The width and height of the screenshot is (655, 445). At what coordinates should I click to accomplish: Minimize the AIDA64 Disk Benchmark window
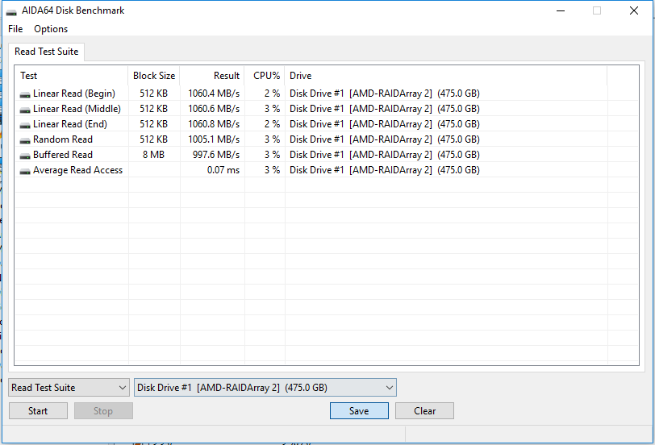click(x=561, y=10)
